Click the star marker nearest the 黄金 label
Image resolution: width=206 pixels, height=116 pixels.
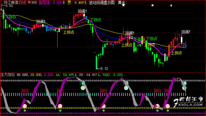coord(123,5)
